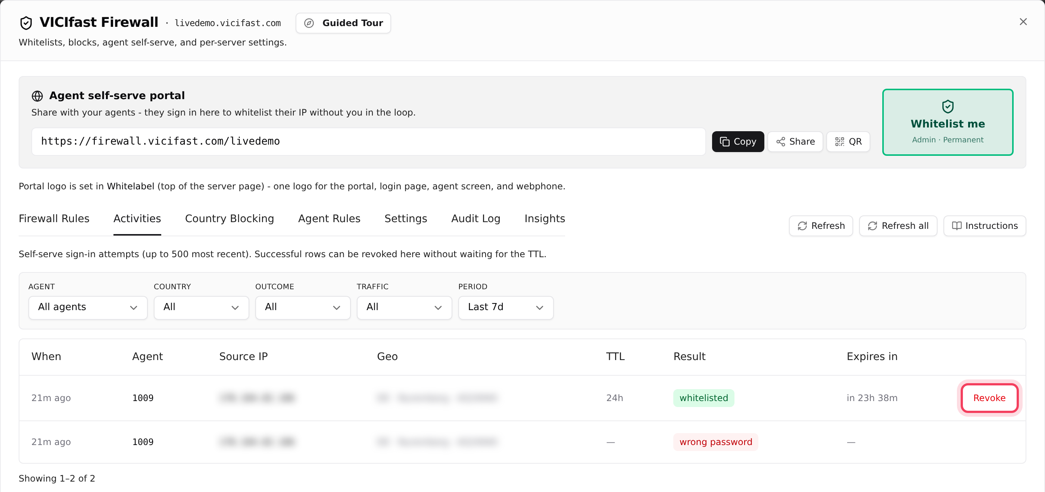Open the Instructions guide
Viewport: 1045px width, 492px height.
point(985,226)
